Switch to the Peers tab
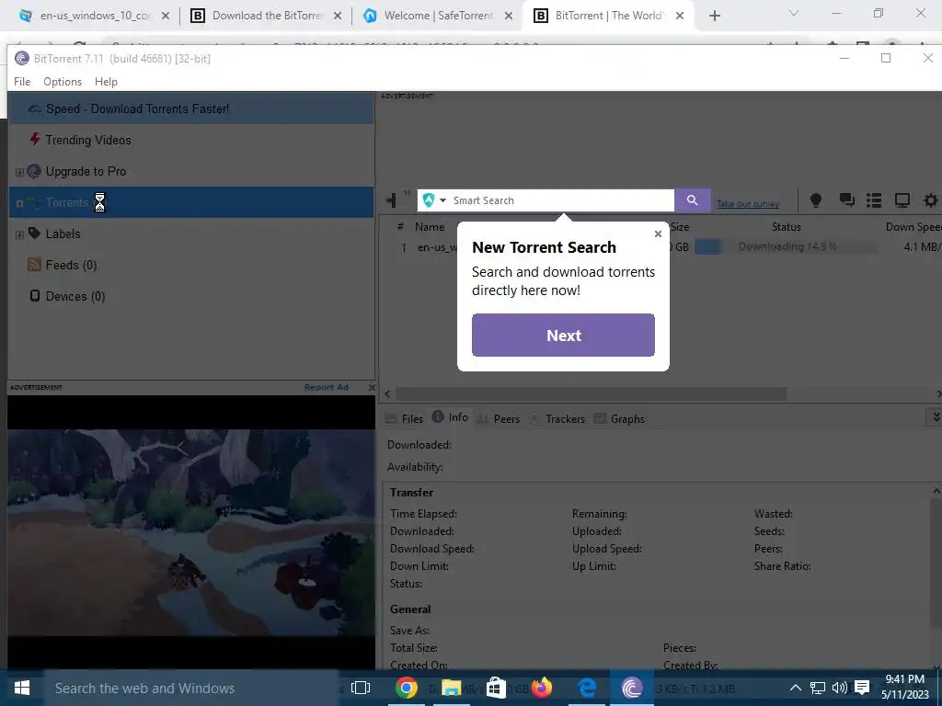Screen dimensions: 942x706 (x=498, y=418)
